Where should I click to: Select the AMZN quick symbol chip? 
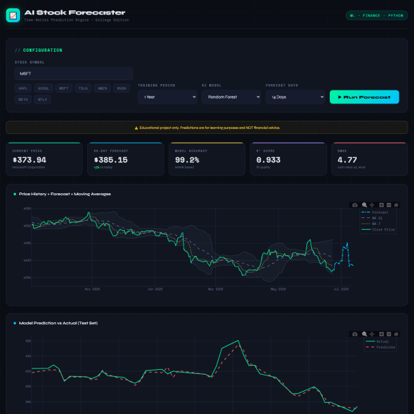[x=102, y=88]
